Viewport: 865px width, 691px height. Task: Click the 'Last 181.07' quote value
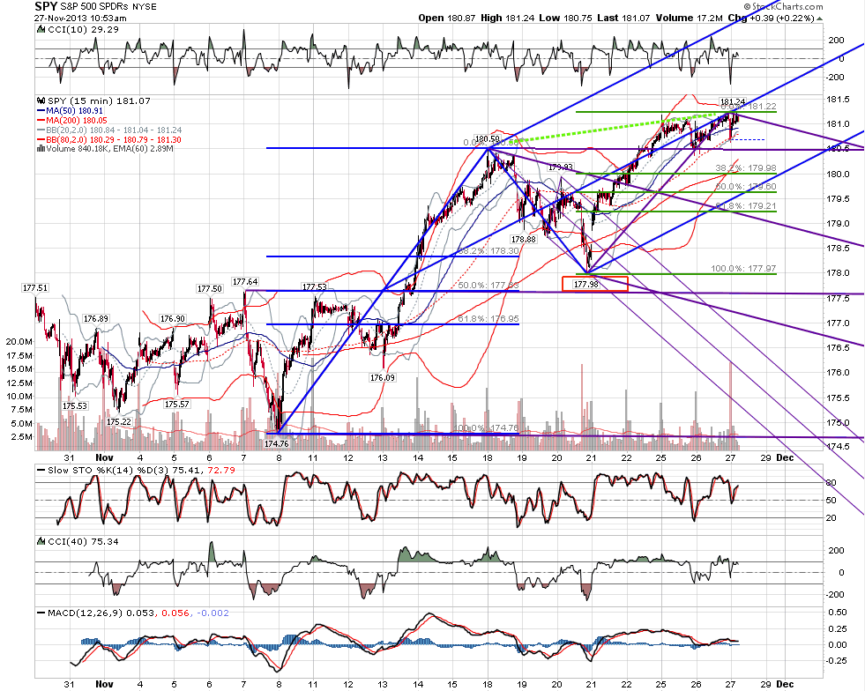(x=624, y=18)
